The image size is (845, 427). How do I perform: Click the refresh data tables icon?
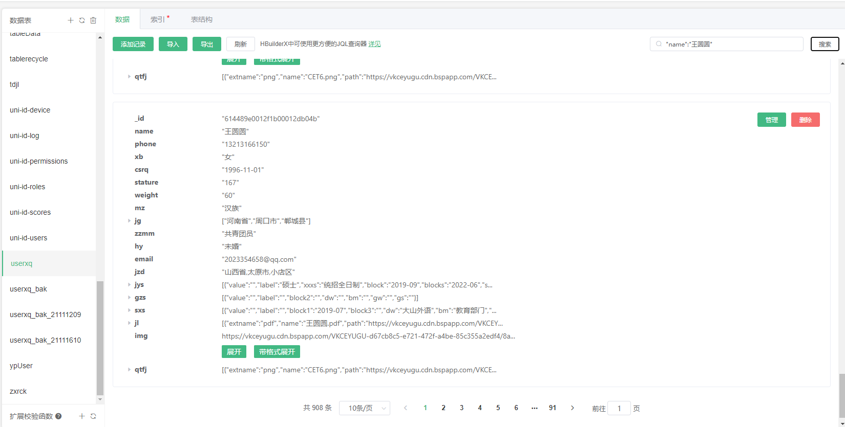pos(82,20)
